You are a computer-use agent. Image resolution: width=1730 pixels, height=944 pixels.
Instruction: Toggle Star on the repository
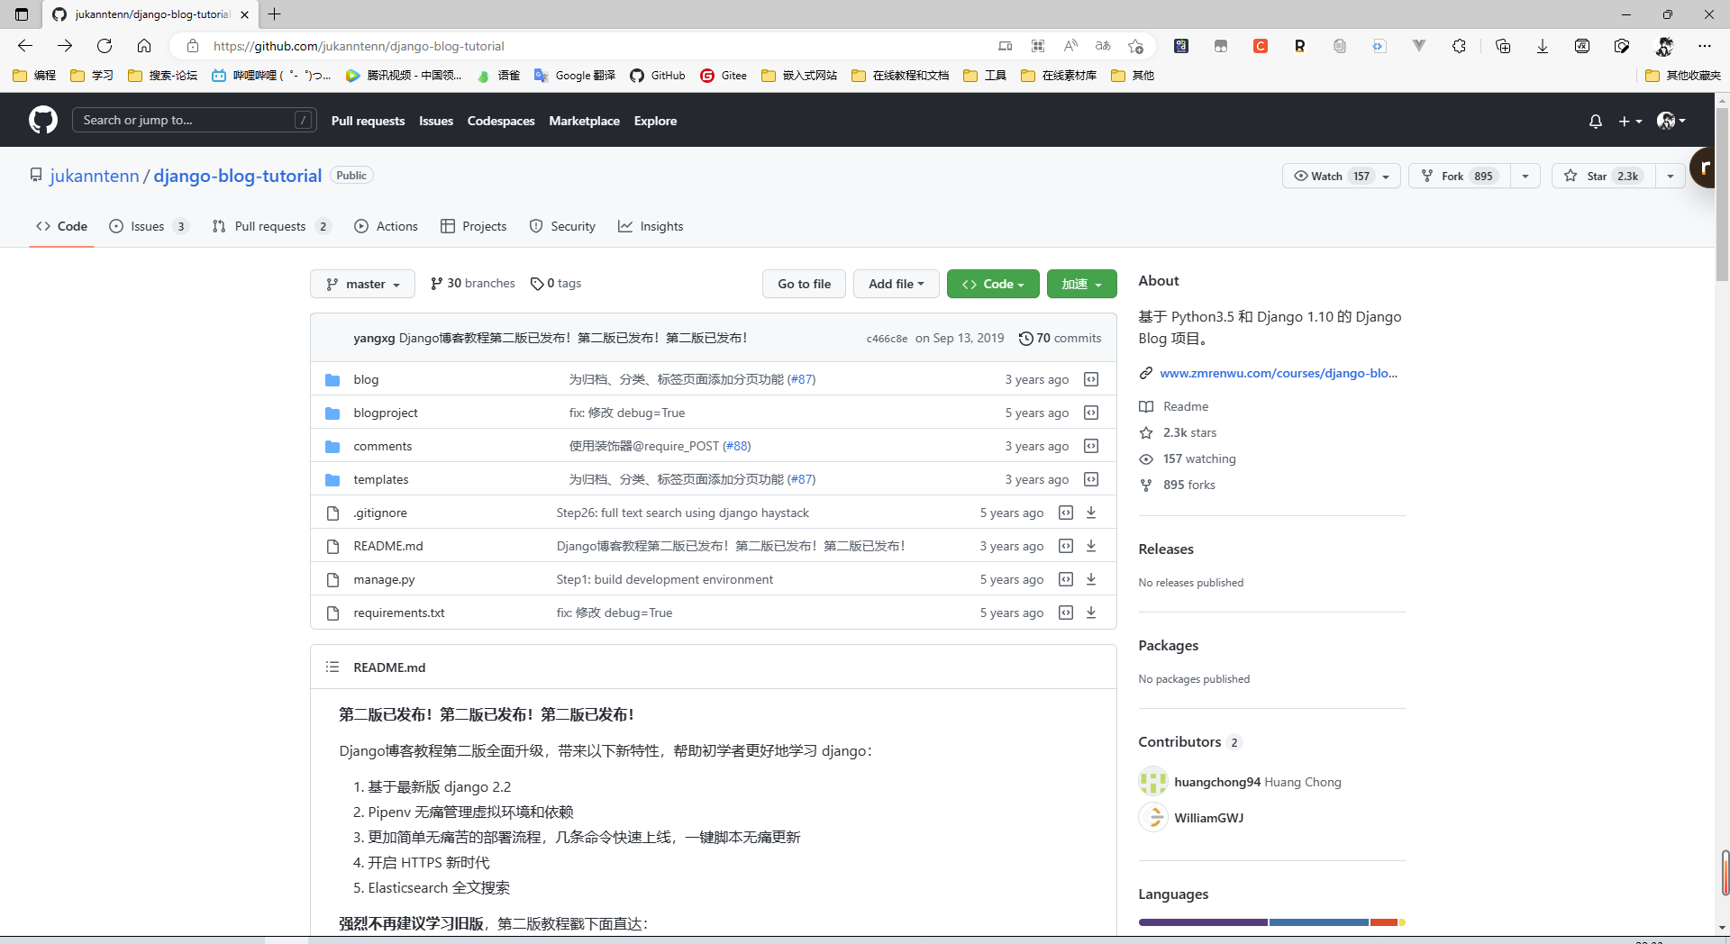tap(1604, 176)
